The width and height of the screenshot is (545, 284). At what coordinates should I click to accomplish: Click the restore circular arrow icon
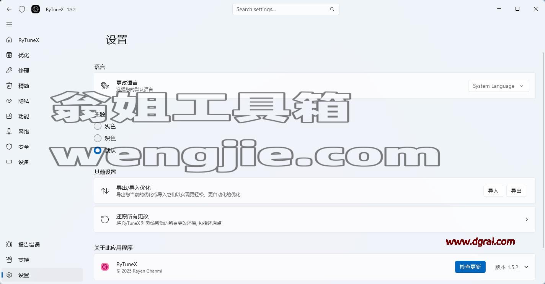105,219
